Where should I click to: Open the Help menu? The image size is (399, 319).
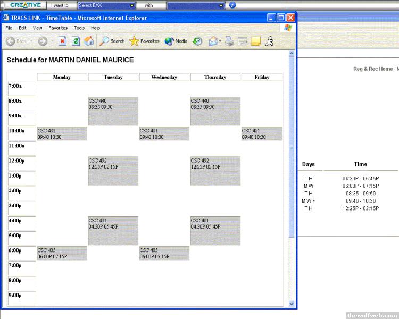pos(95,28)
